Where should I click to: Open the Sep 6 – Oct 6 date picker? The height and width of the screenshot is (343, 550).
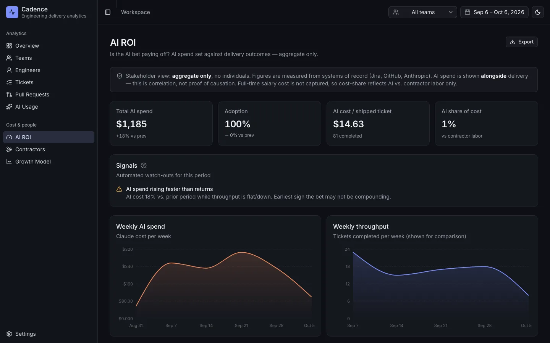tap(494, 12)
